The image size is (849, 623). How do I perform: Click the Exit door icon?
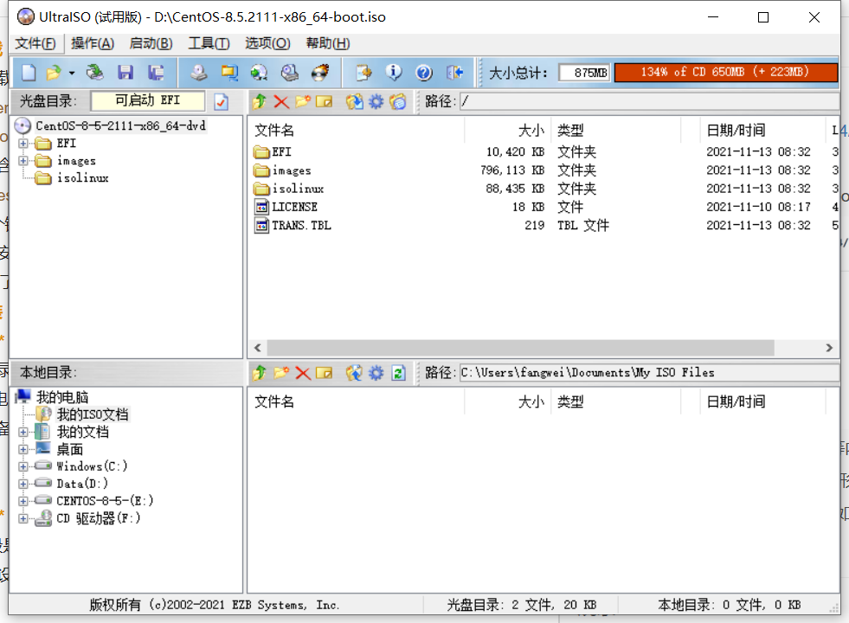point(454,73)
